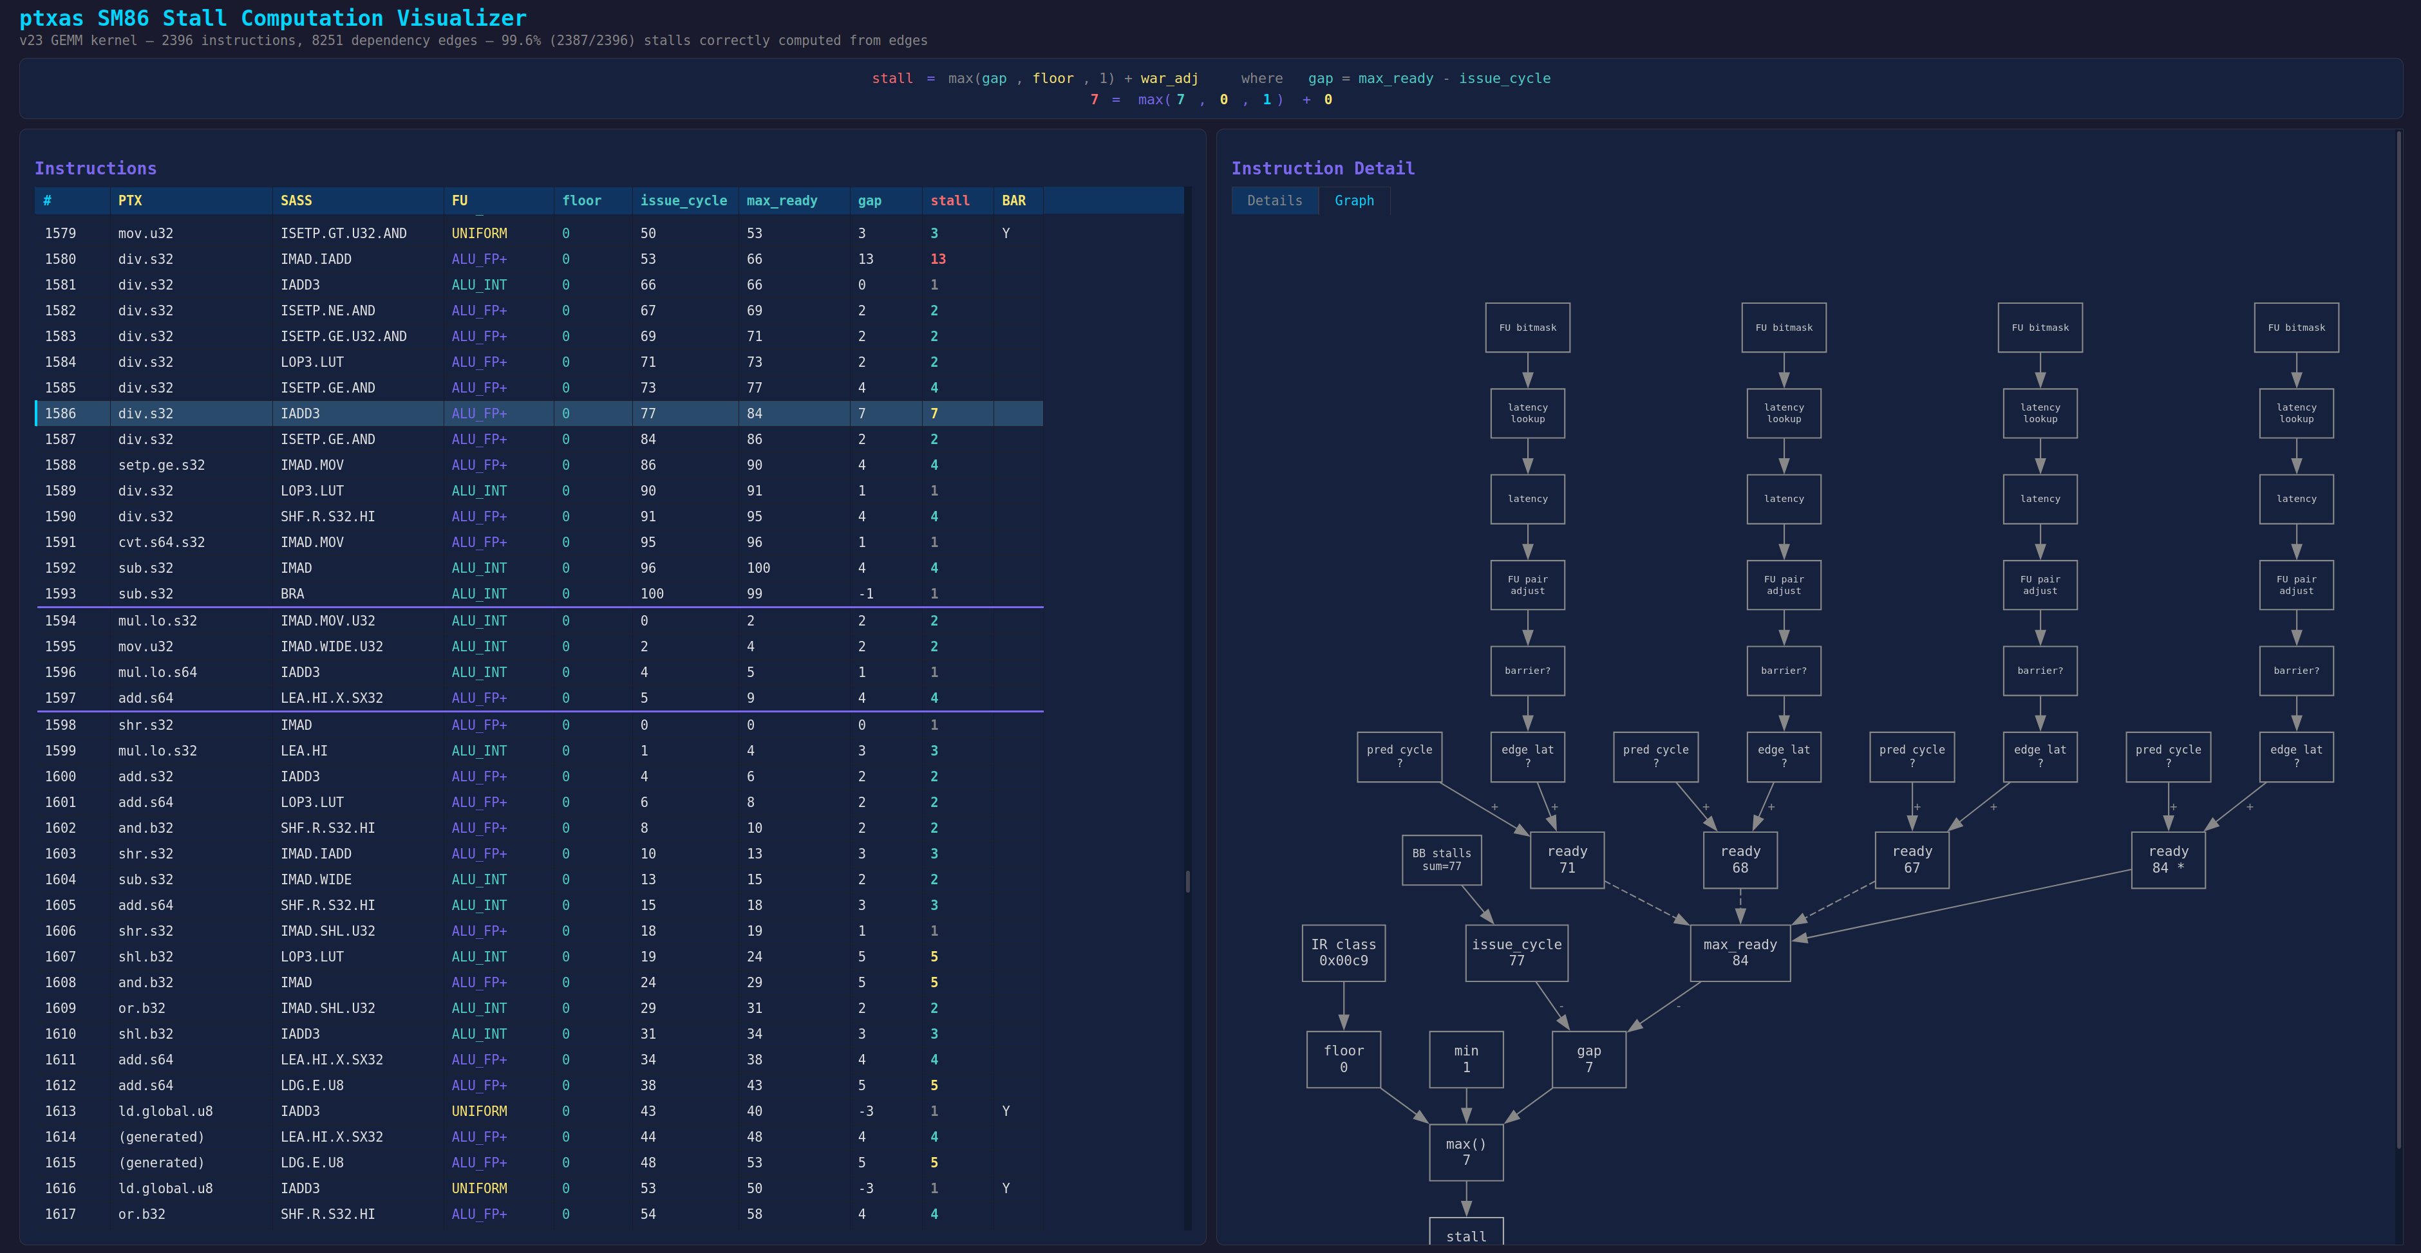Click the issue_cycle 77 graph node
Screen dimensions: 2421x1253
pos(1516,952)
